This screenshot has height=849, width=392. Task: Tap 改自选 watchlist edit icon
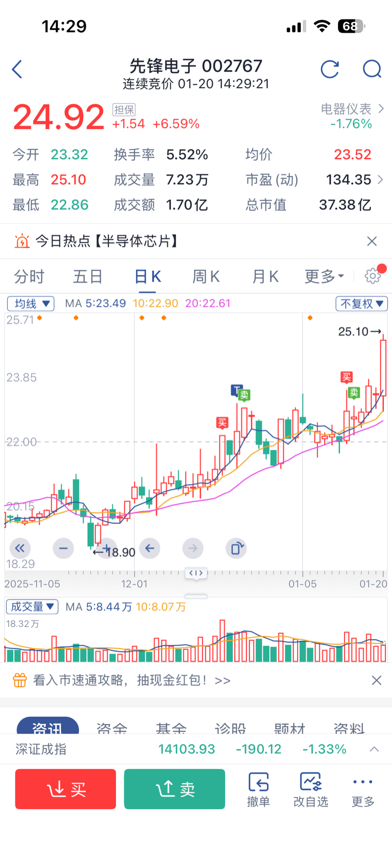pos(310,789)
